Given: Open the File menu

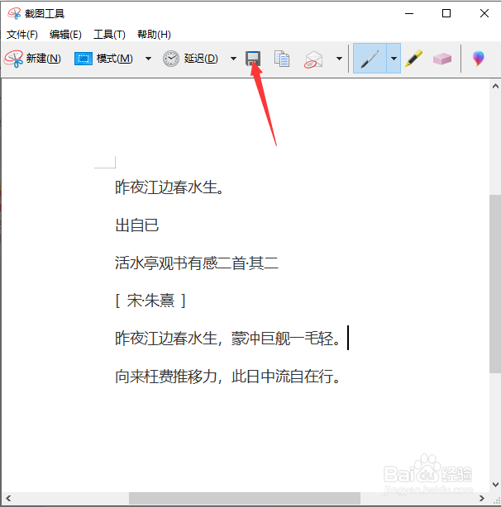Looking at the screenshot, I should tap(22, 35).
